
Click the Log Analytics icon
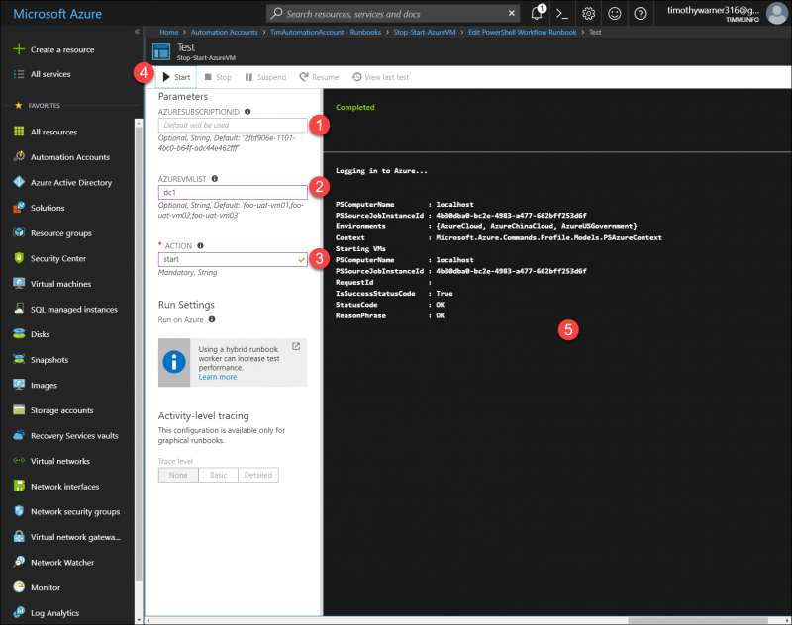19,612
